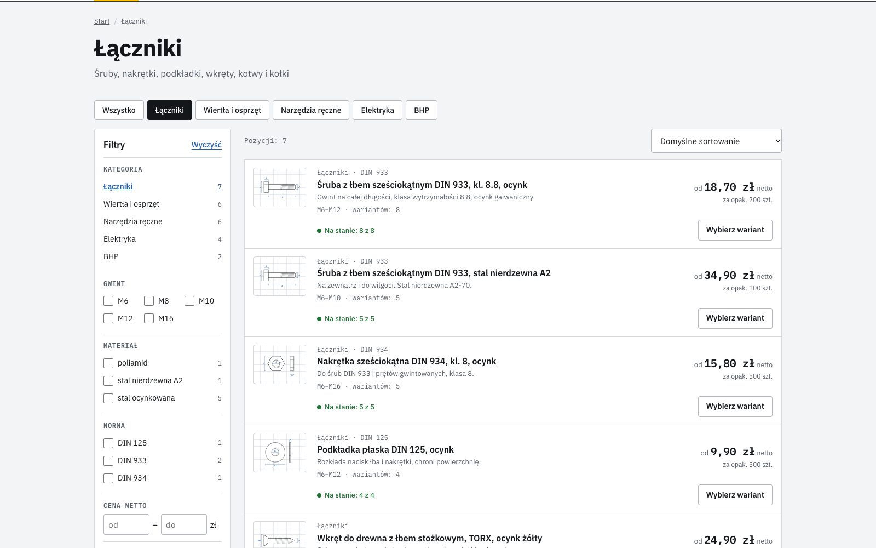Select BHP in the category filter list

(x=163, y=256)
